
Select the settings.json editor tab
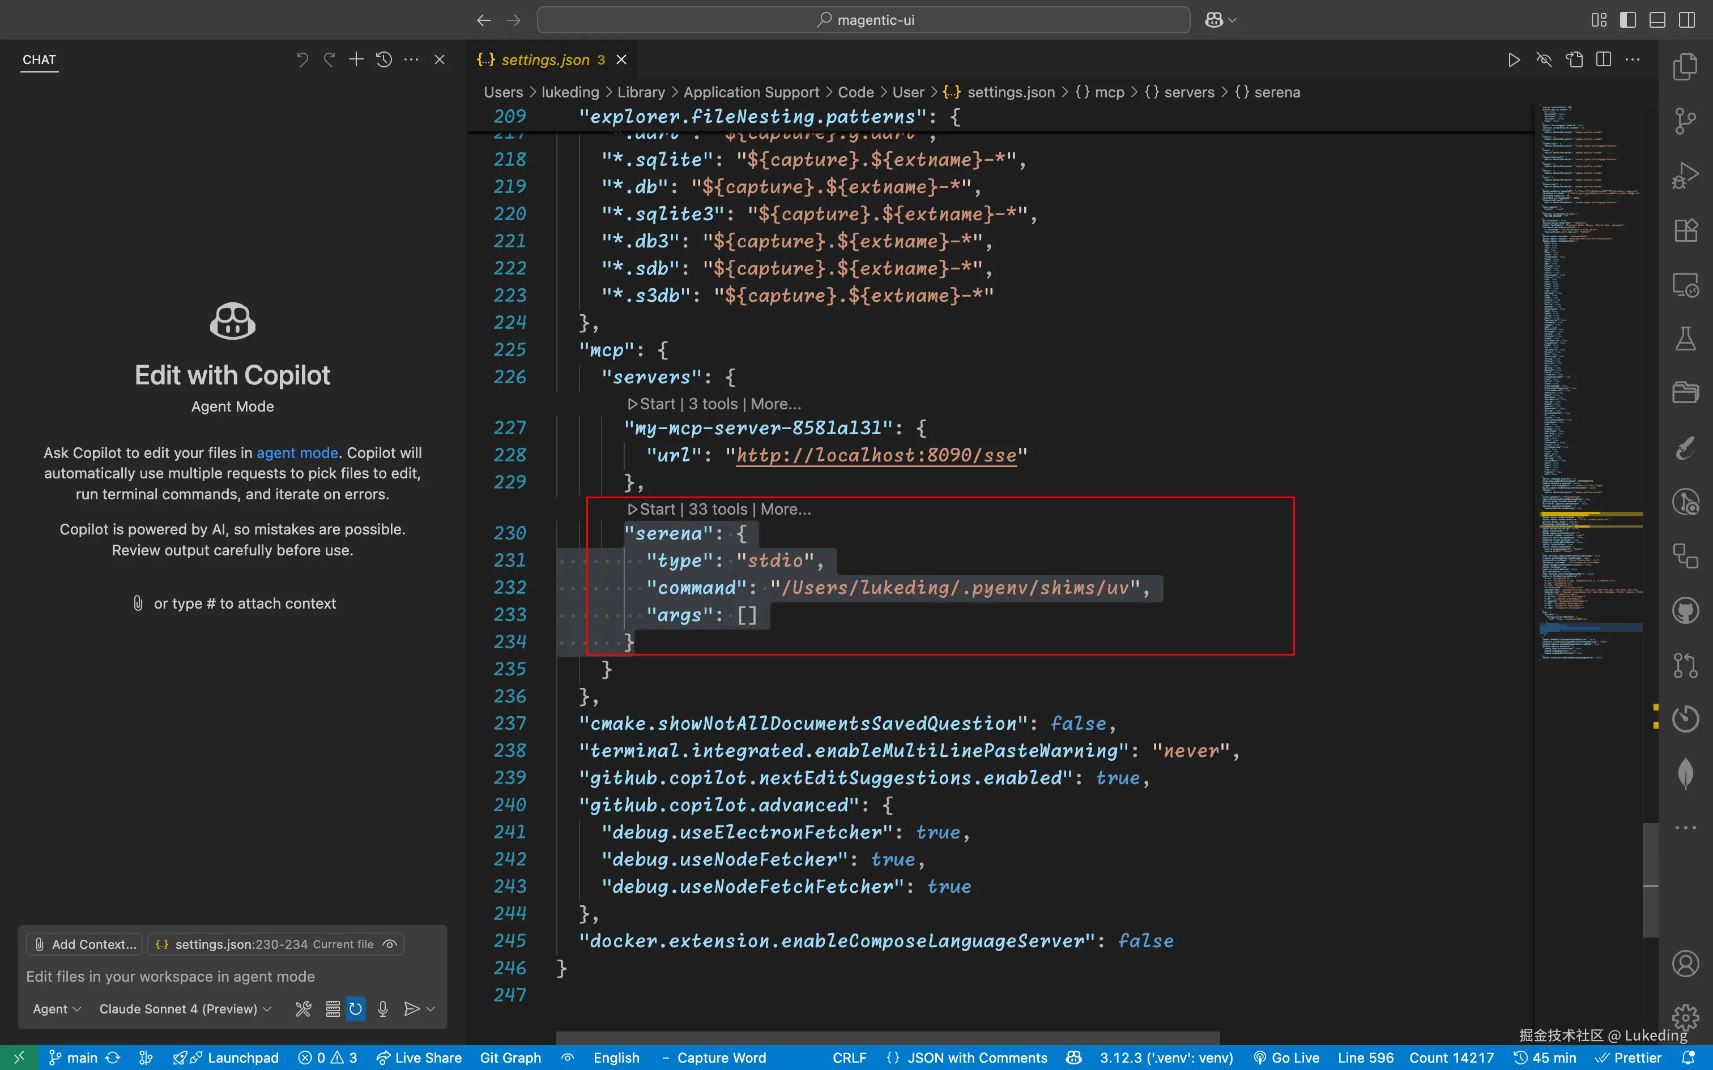[x=545, y=59]
